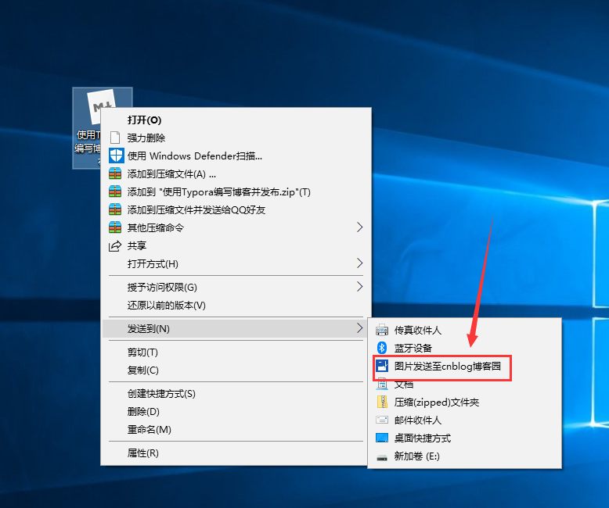
Task: Click the fax printer icon beside 传真收件人
Action: [382, 330]
